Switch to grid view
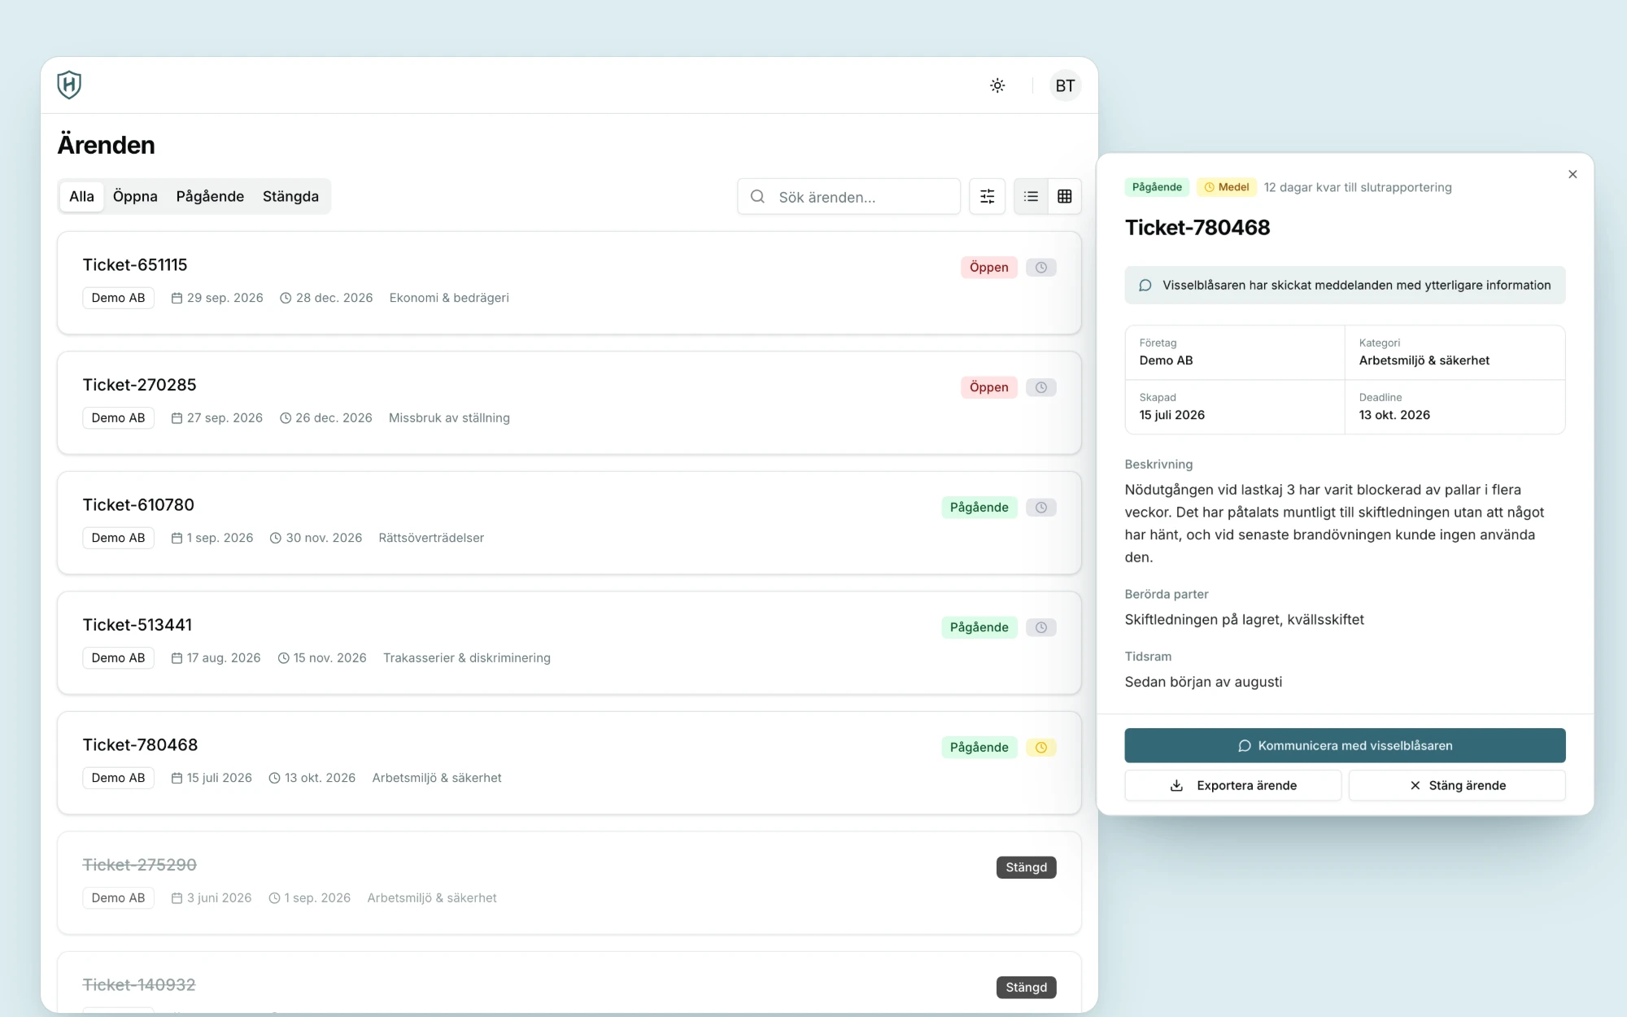Viewport: 1627px width, 1017px height. 1064,196
